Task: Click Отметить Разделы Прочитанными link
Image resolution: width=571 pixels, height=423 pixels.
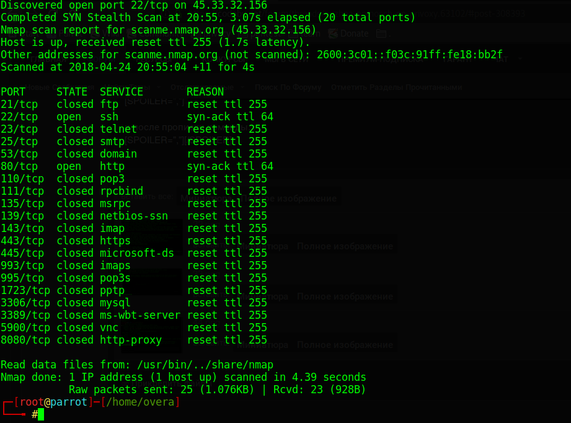Action: point(397,87)
